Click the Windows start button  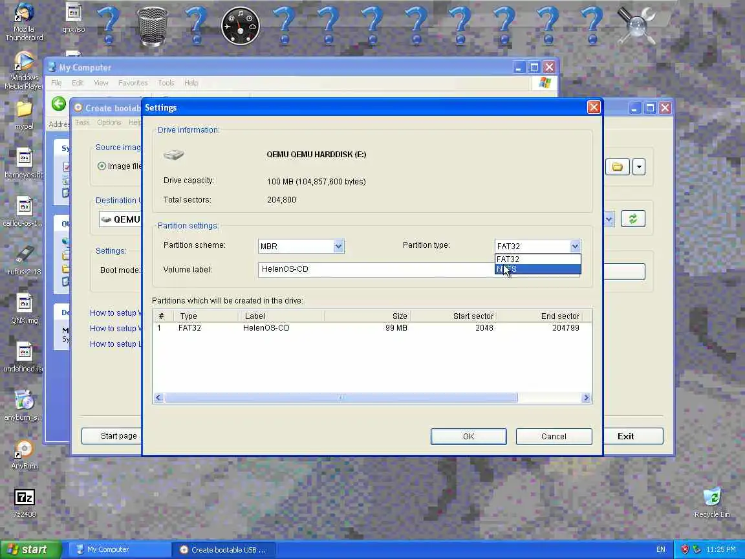coord(31,549)
